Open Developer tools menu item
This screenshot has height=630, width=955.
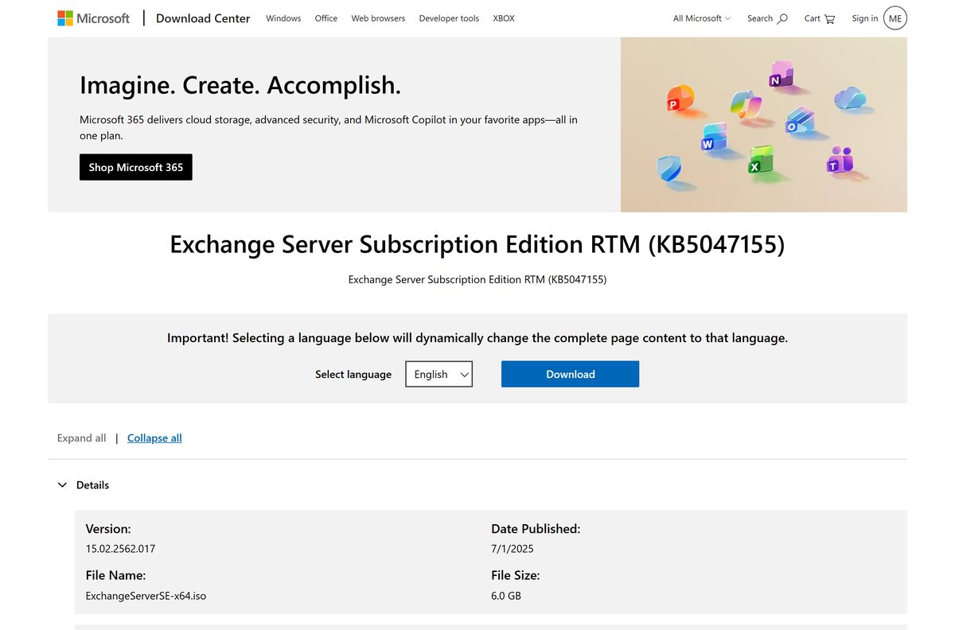449,18
